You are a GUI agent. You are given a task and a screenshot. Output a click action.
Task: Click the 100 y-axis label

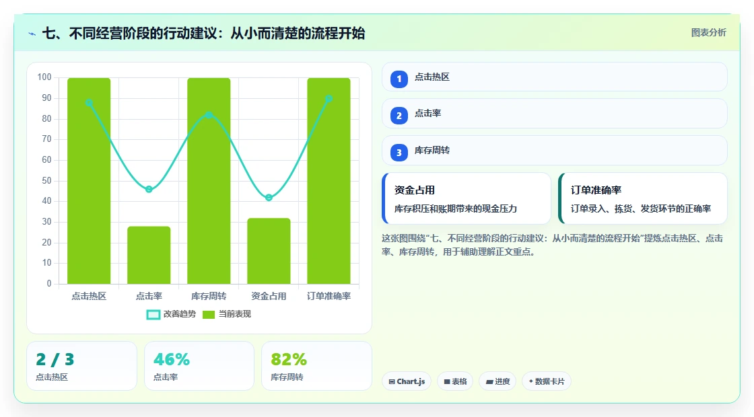tap(44, 77)
